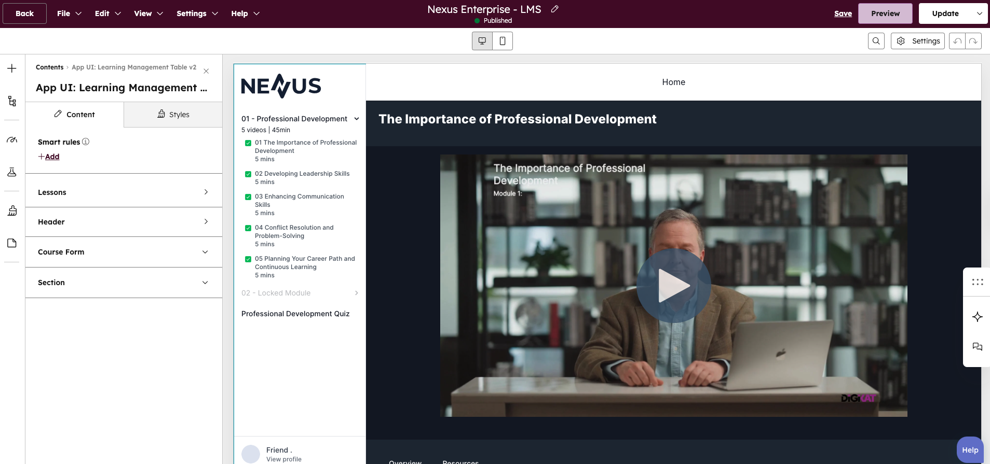Switch to the Styles tab
Viewport: 990px width, 464px height.
(173, 115)
